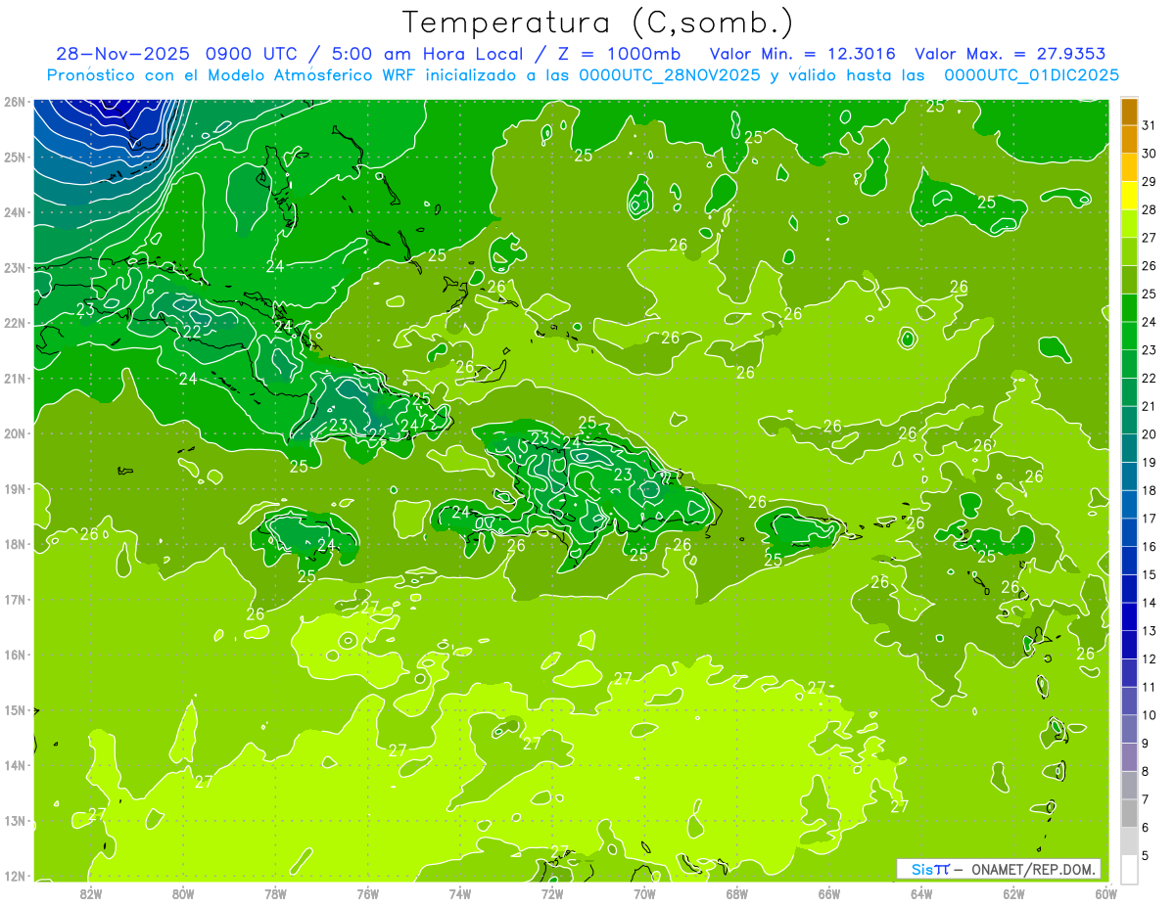This screenshot has width=1175, height=907.
Task: Click the white swatch below legend value 5
Action: 1129,869
